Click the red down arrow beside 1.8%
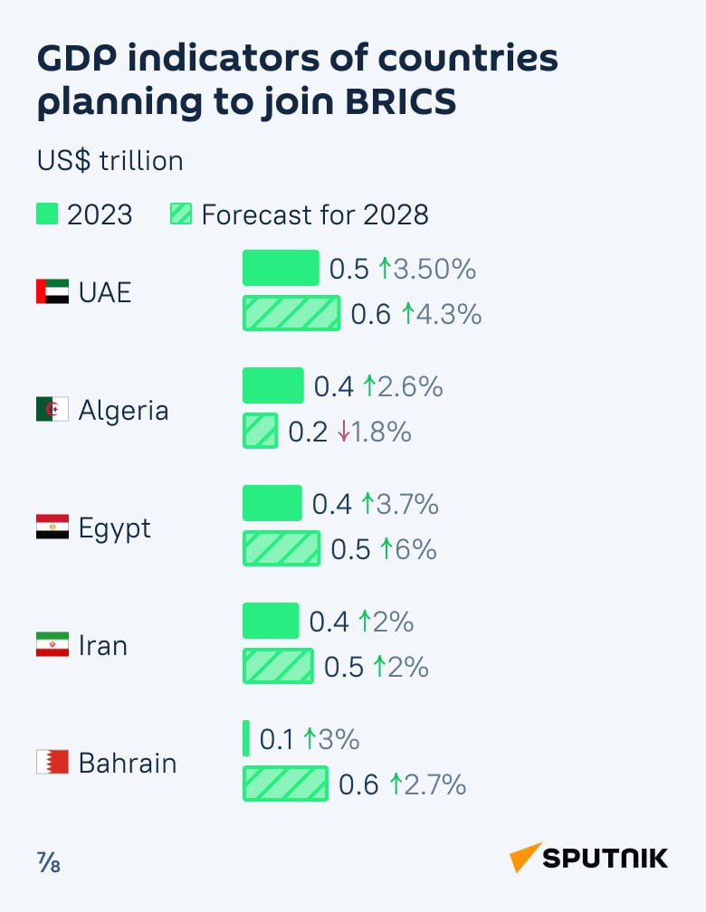This screenshot has height=912, width=706. (x=343, y=432)
